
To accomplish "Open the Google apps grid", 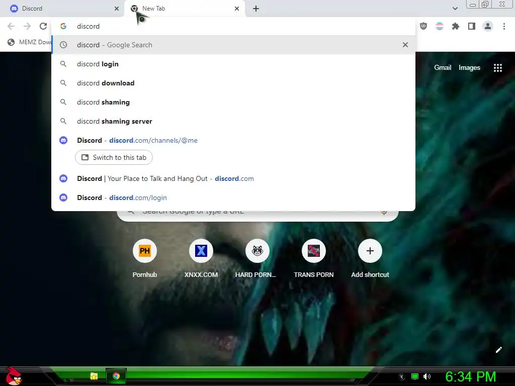I will [x=497, y=68].
